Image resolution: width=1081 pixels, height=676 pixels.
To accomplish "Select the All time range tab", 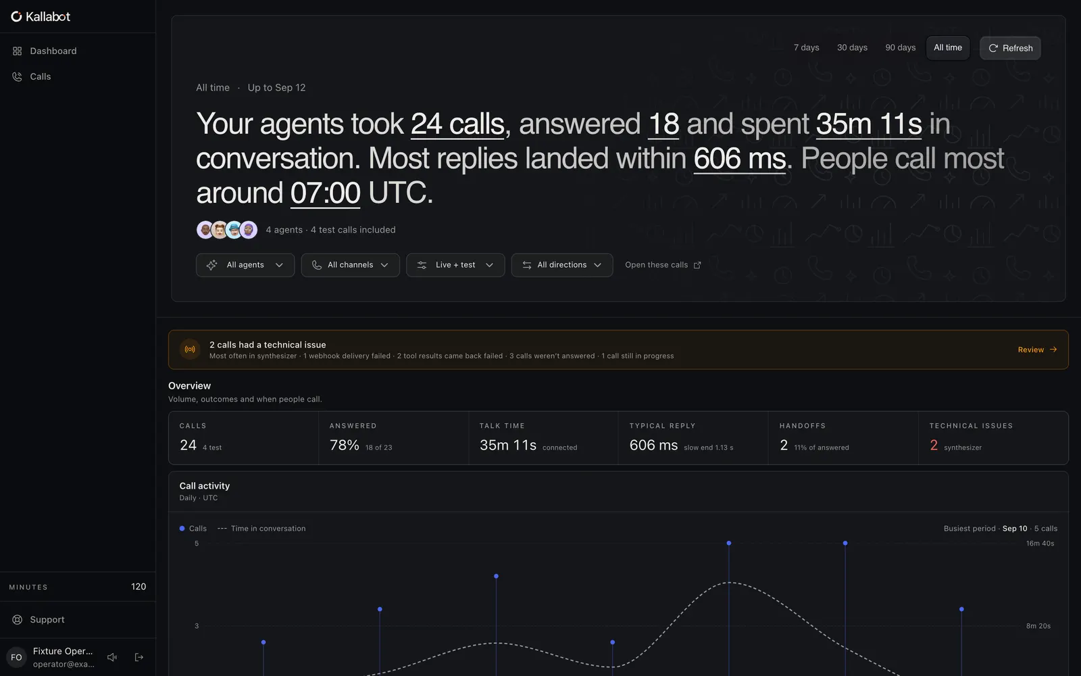I will tap(948, 48).
